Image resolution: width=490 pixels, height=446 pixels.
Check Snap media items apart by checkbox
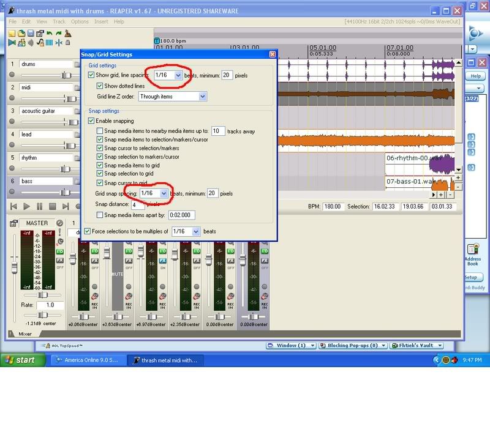click(x=100, y=215)
